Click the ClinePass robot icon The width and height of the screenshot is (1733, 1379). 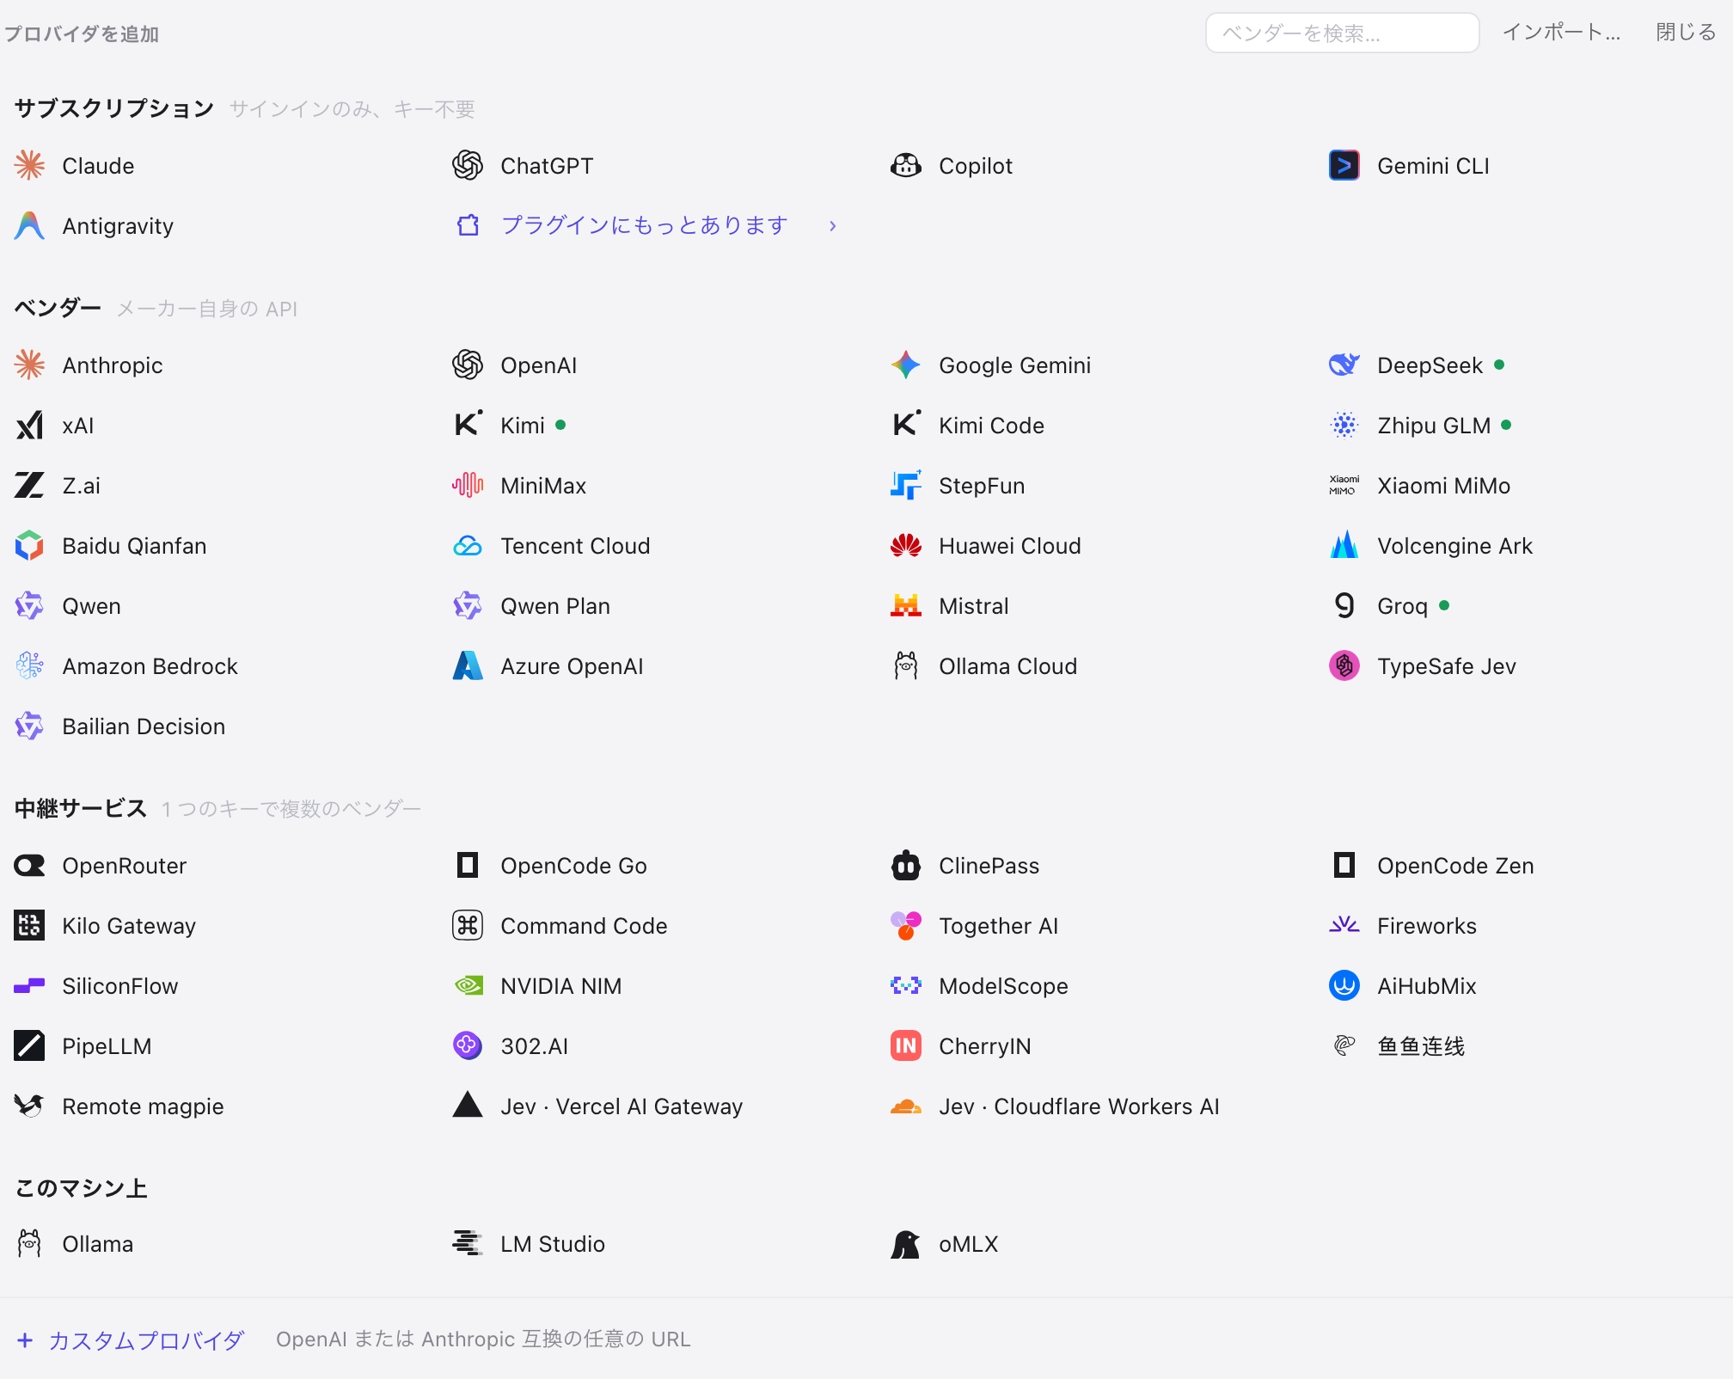click(906, 865)
